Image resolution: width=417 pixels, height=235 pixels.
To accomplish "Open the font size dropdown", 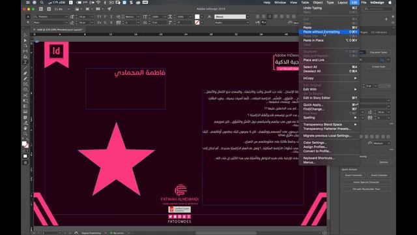I will click(x=92, y=16).
